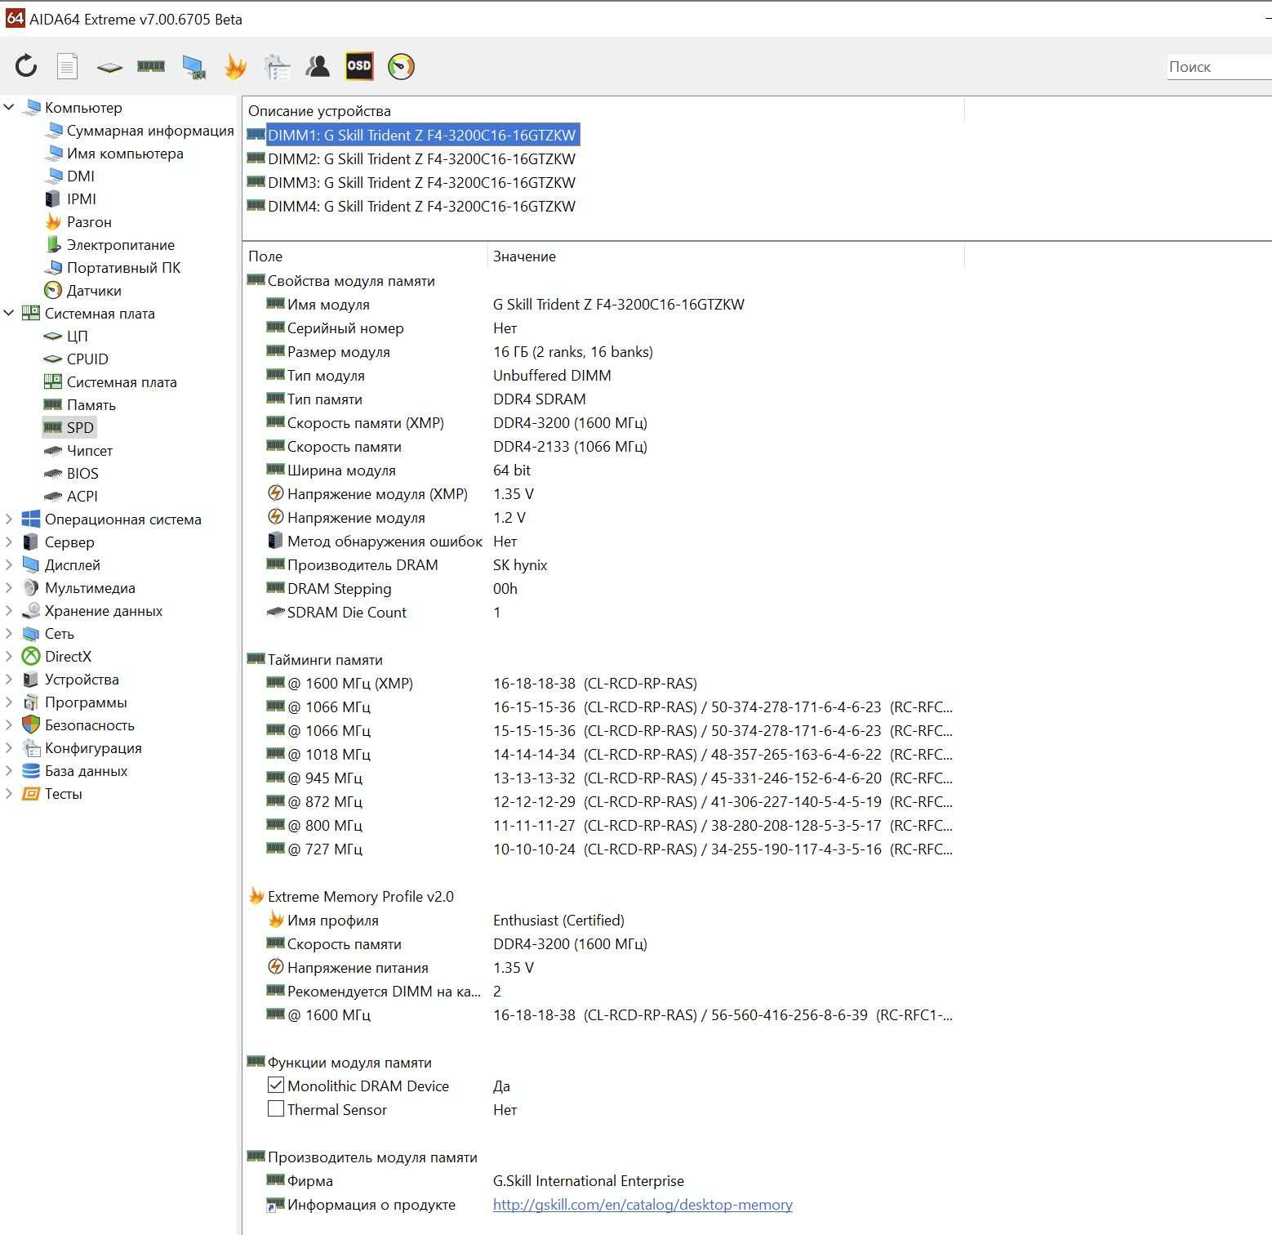1272x1235 pixels.
Task: Expand the Хранение данных node
Action: [10, 610]
